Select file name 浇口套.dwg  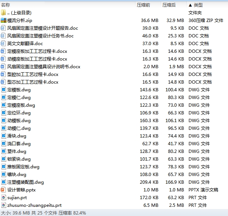tap(19, 143)
